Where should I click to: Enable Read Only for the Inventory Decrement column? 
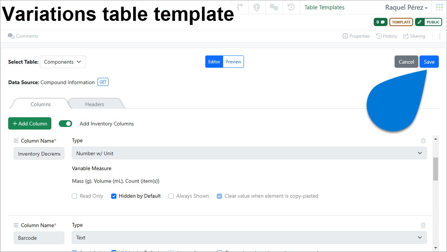point(74,196)
